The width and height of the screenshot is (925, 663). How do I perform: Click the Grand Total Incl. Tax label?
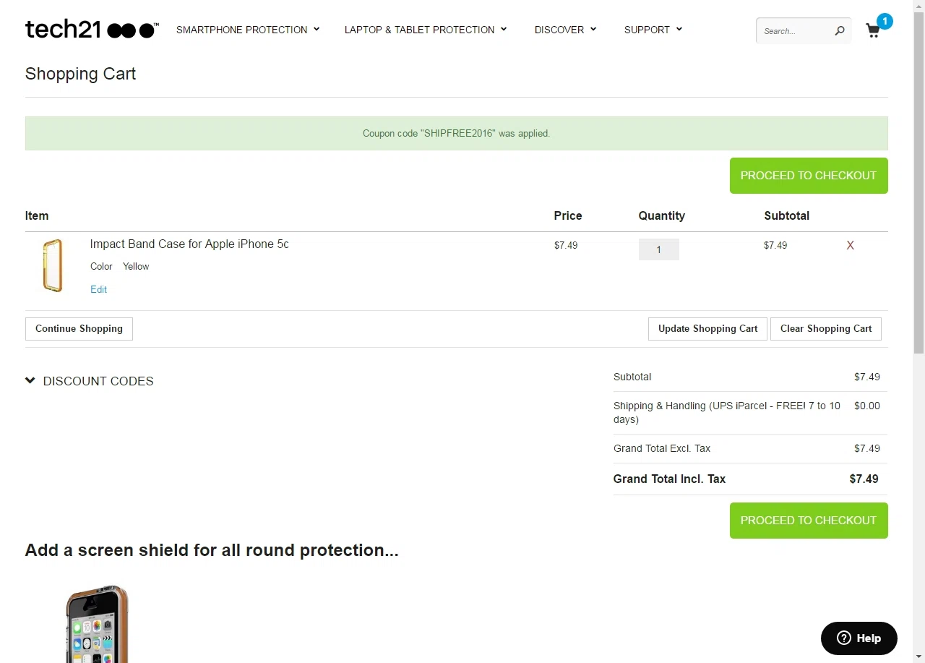(669, 479)
